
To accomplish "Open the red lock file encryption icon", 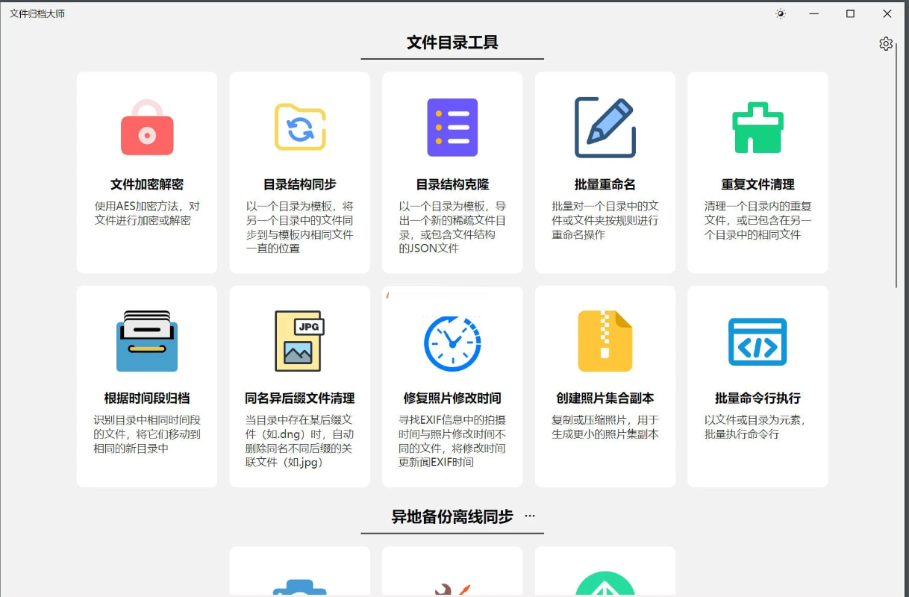I will [147, 127].
